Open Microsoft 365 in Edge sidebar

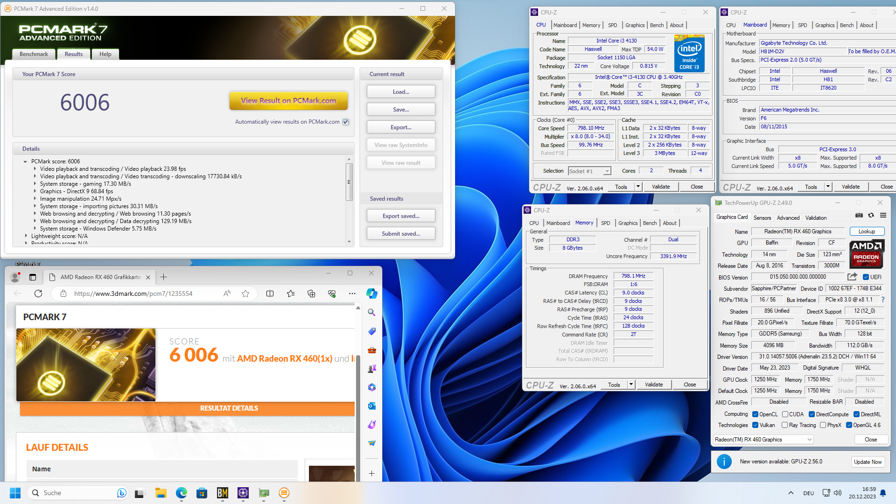(371, 387)
